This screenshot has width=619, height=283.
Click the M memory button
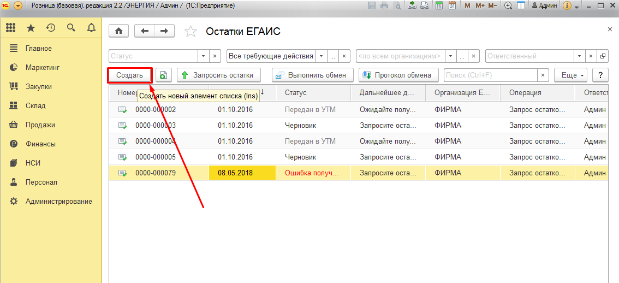[x=467, y=5]
